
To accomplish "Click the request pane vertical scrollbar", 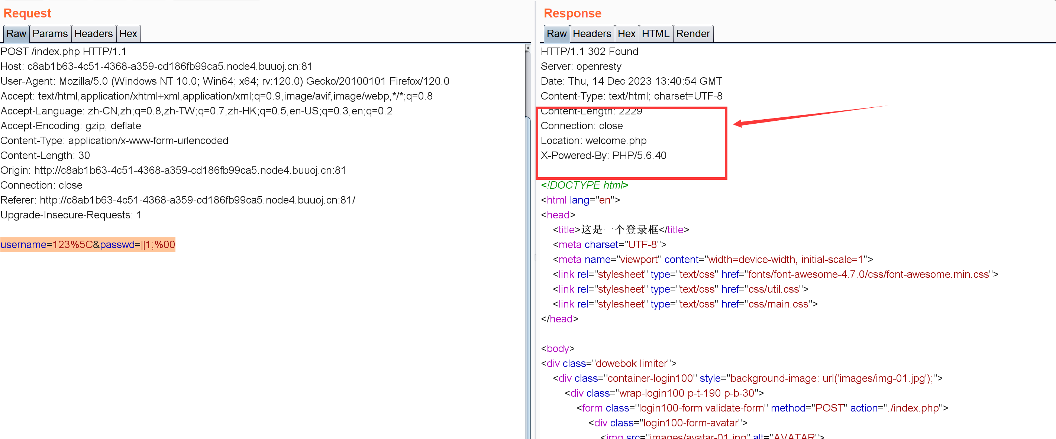I will (x=527, y=242).
